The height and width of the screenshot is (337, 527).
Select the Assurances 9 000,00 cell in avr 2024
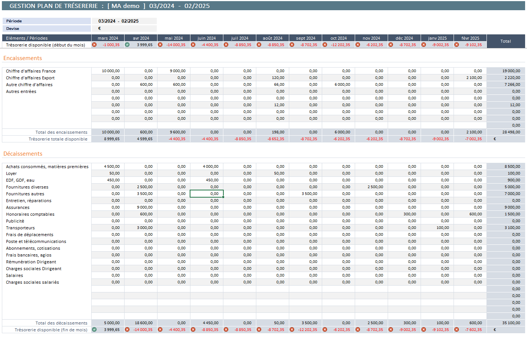[141, 207]
